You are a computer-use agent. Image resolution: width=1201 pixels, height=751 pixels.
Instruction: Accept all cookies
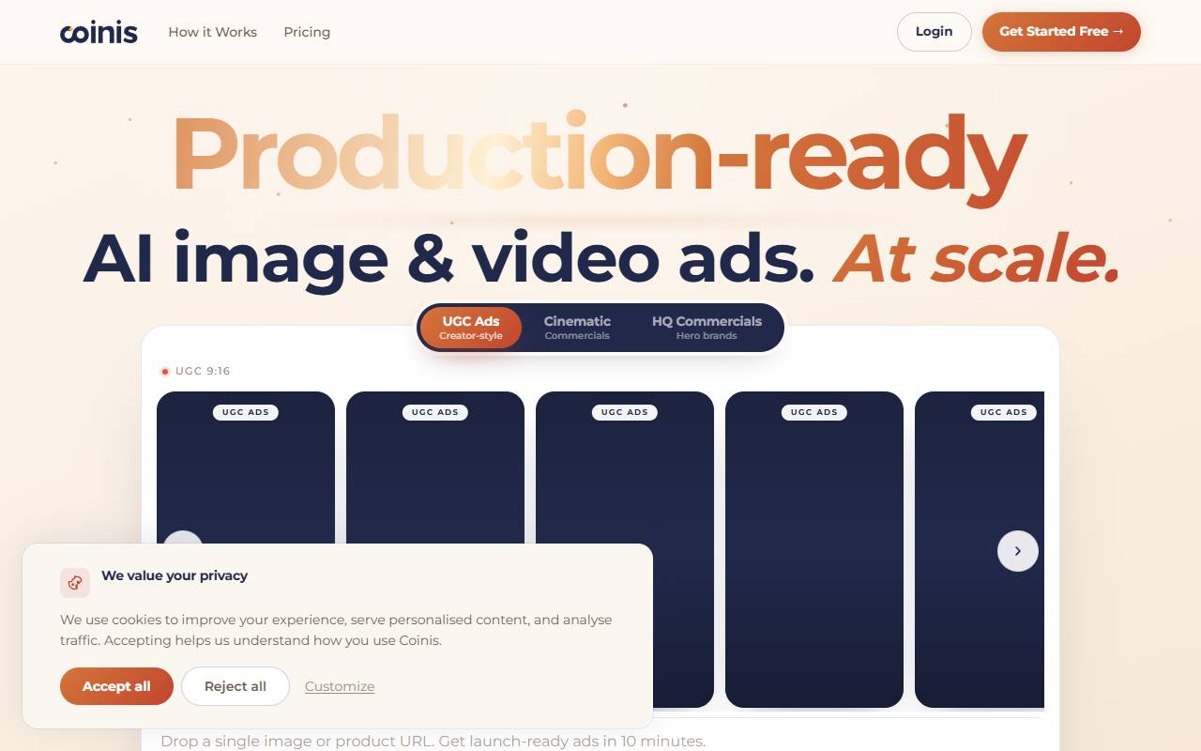pyautogui.click(x=116, y=686)
